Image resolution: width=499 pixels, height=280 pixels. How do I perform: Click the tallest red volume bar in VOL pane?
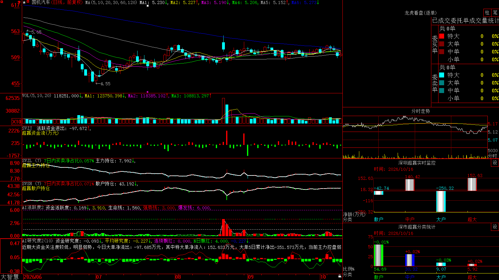223,111
